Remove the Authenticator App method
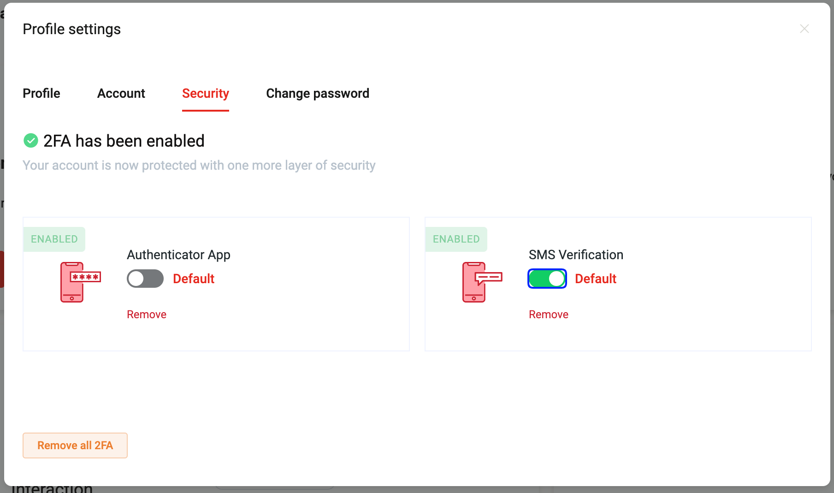Screen dimensions: 834x493 pos(147,315)
